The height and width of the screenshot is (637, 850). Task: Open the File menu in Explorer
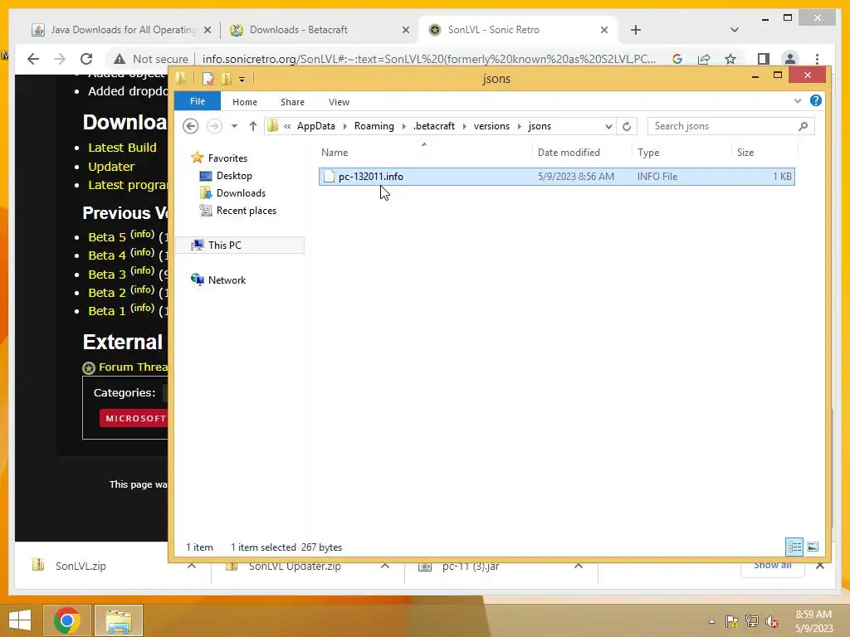(198, 101)
